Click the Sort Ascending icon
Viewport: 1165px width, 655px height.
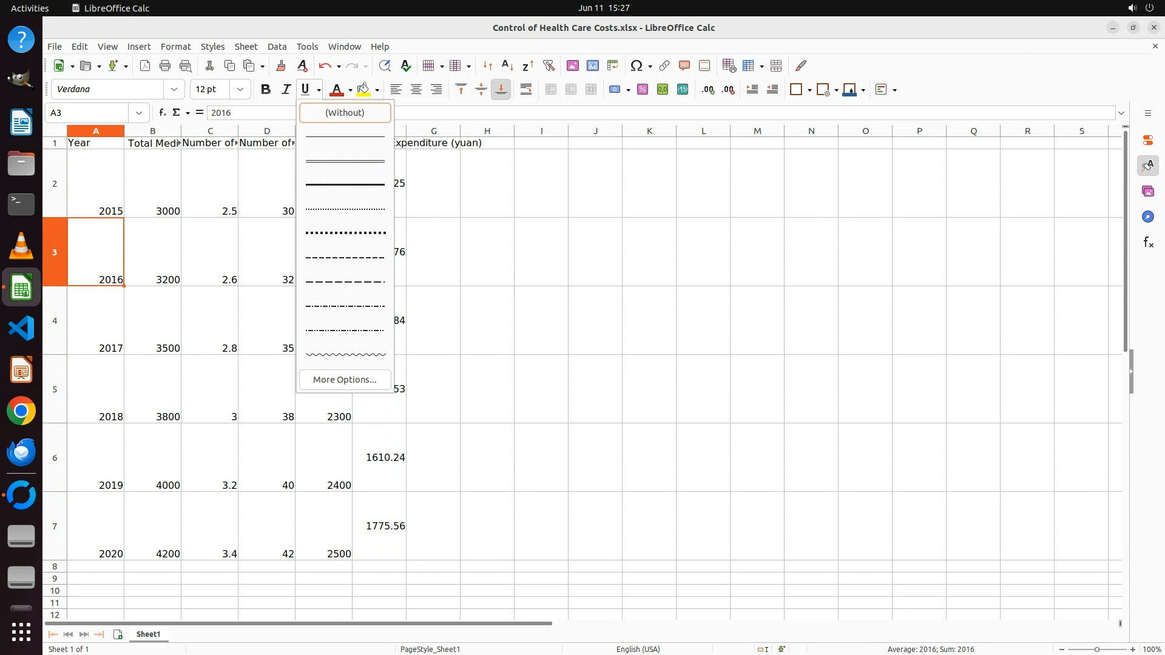[x=508, y=65]
